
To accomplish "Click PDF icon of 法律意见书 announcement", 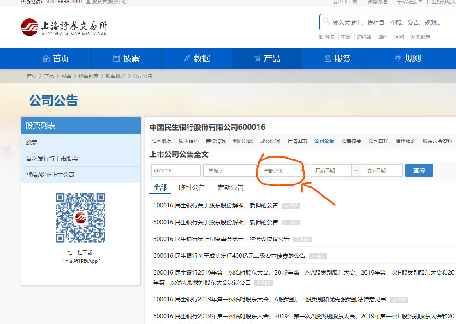I will coord(399,300).
